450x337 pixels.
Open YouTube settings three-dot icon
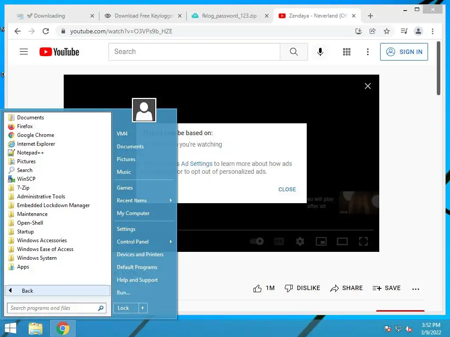tap(368, 52)
